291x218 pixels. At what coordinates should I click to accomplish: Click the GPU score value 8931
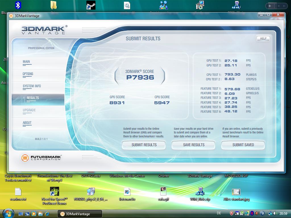point(117,103)
